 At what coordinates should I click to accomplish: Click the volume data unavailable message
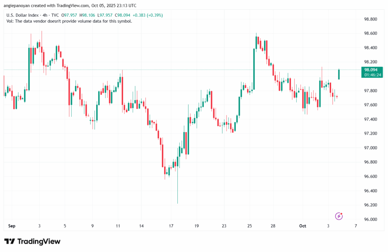tap(69, 21)
